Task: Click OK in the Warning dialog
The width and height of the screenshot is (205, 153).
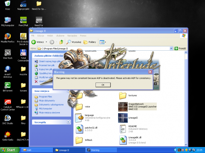Action: click(103, 85)
